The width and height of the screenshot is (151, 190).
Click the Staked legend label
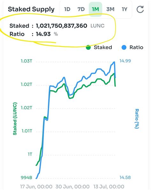coord(103,47)
